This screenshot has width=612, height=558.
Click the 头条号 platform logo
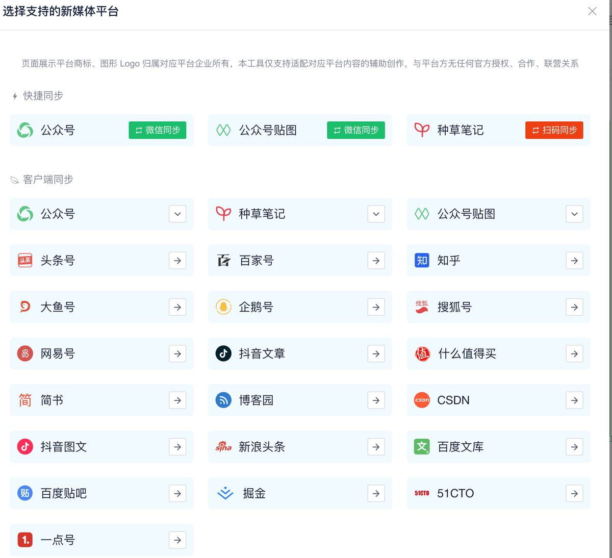pyautogui.click(x=25, y=261)
